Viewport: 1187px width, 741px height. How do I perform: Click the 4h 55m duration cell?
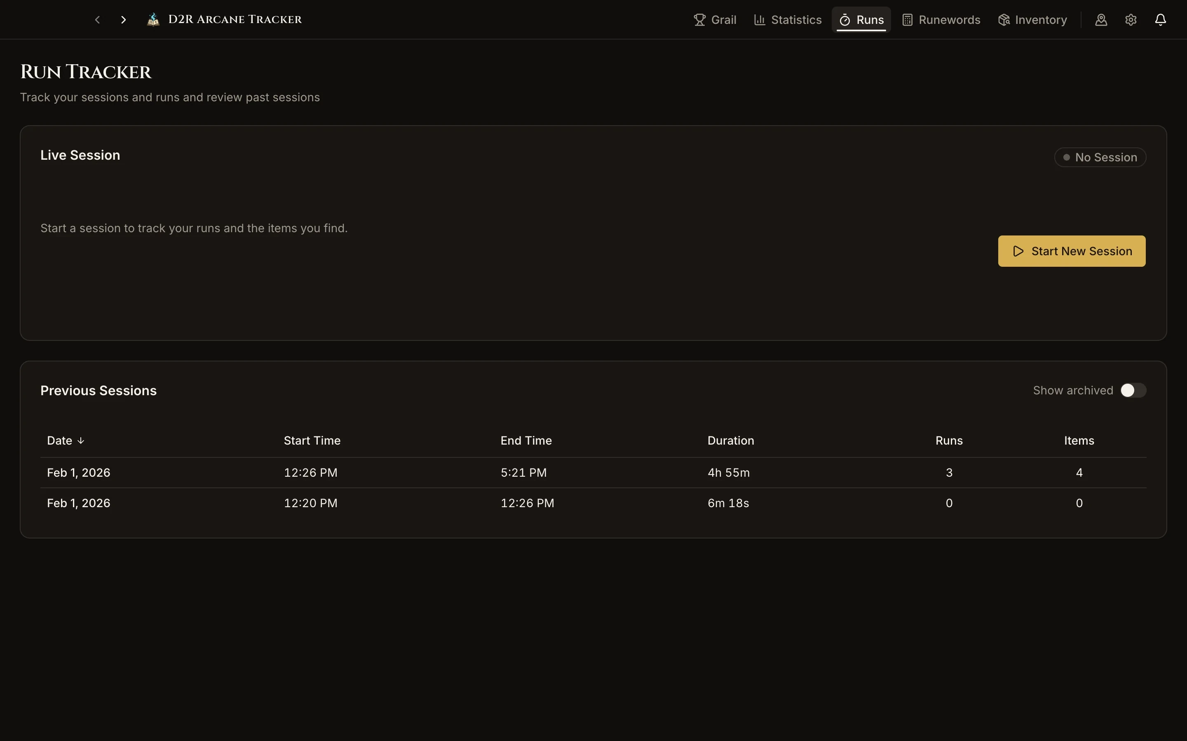point(728,473)
